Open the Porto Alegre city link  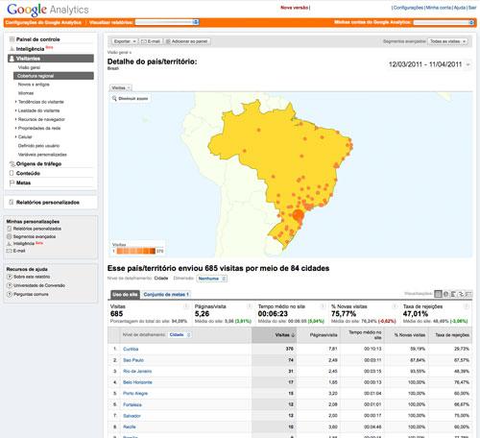pos(135,394)
